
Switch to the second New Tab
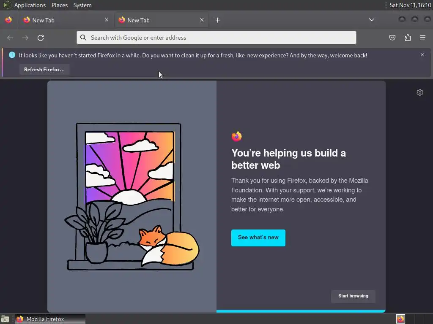[162, 20]
